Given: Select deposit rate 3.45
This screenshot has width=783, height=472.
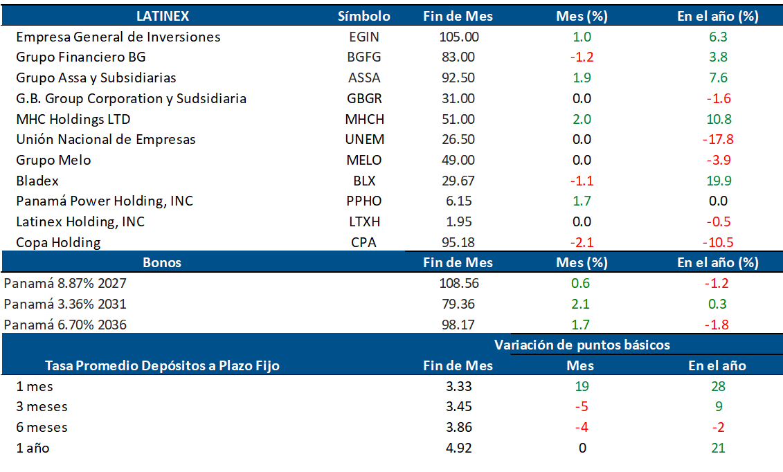Looking at the screenshot, I should (x=459, y=407).
